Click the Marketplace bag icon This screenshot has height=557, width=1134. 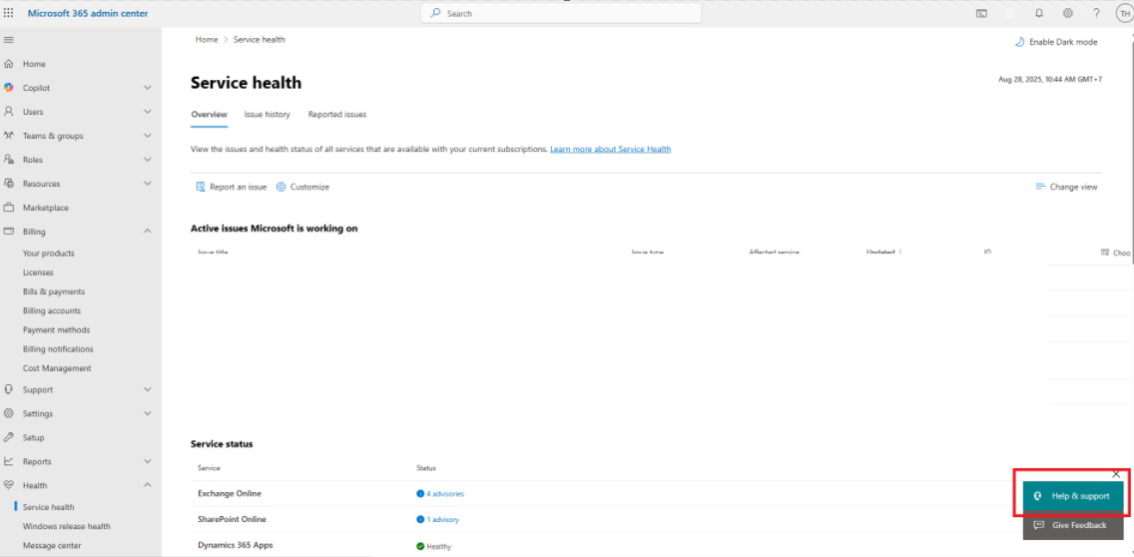pos(9,208)
